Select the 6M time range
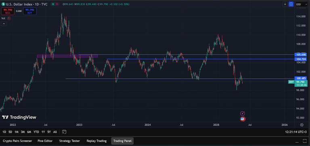This screenshot has height=146, width=310. 29,132
